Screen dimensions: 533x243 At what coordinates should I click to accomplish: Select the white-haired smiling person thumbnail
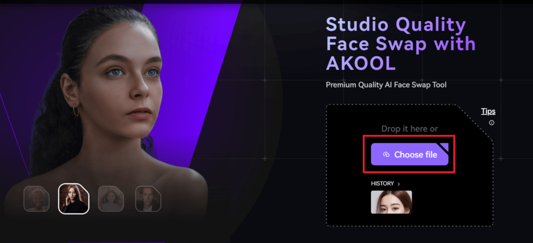36,199
